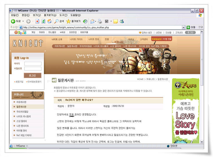Click the green Go arrow icon
This screenshot has height=157, width=213.
[x=188, y=27]
